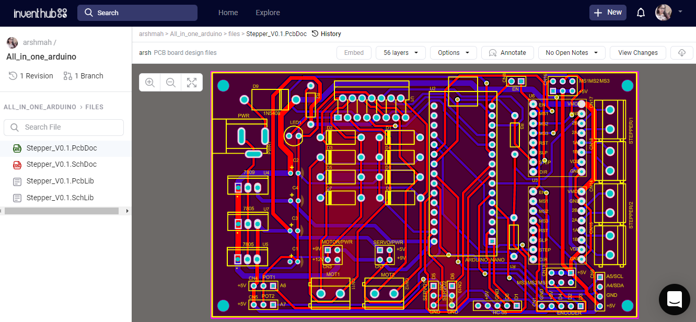The width and height of the screenshot is (696, 322).
Task: Click the ENCODER label on the board
Action: [569, 313]
